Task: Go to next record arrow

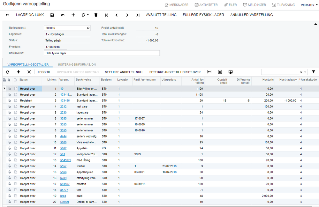Action: point(127,15)
